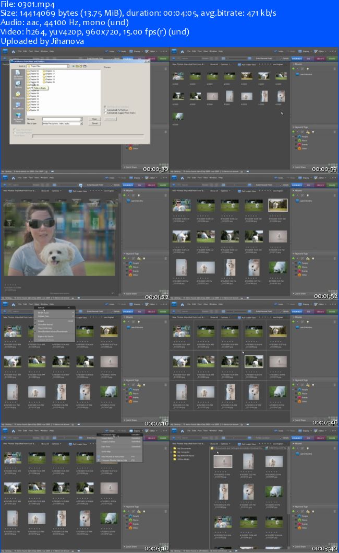
Task: Choose Refresh in open View menu, 00:02:16 frame
Action: [x=55, y=308]
